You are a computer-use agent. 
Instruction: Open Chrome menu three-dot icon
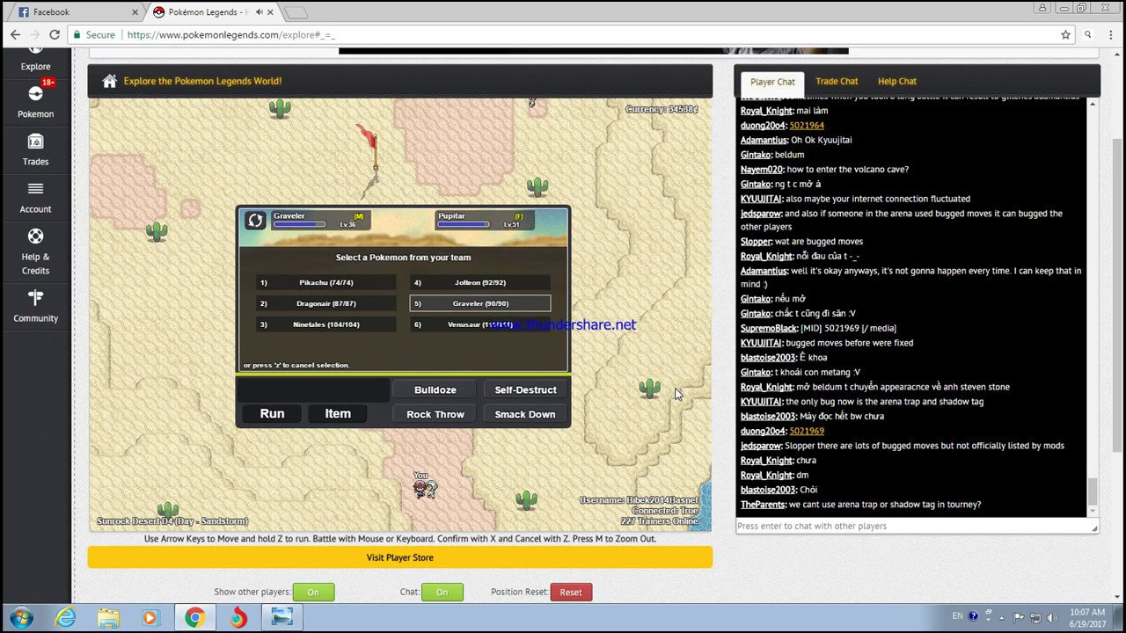pos(1112,34)
